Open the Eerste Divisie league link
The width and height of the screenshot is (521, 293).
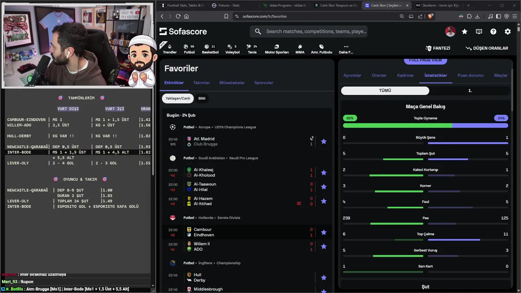click(229, 218)
